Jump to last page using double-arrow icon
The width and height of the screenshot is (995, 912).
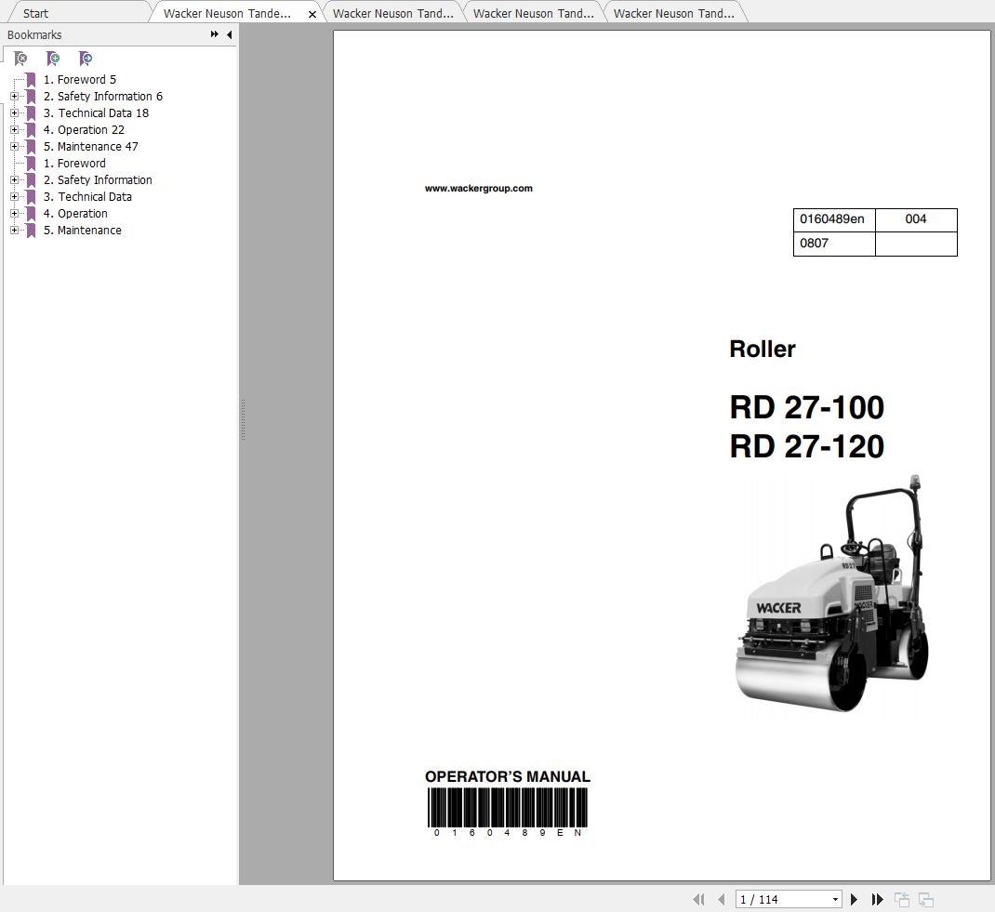pyautogui.click(x=877, y=899)
